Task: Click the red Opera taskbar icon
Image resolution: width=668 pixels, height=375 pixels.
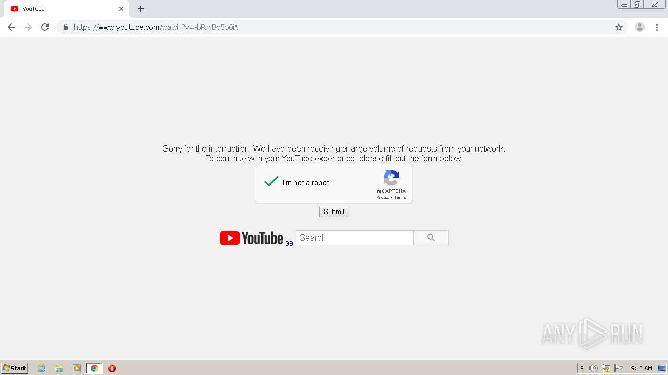Action: pyautogui.click(x=112, y=368)
